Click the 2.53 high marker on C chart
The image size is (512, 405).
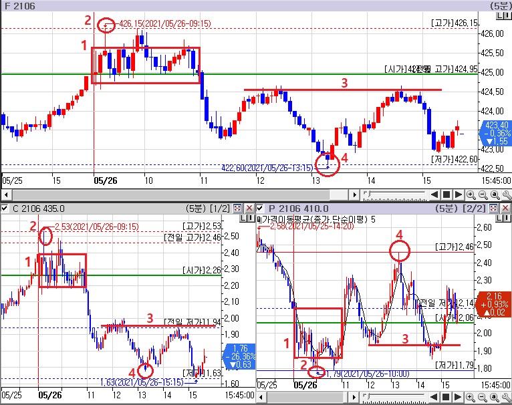(97, 227)
